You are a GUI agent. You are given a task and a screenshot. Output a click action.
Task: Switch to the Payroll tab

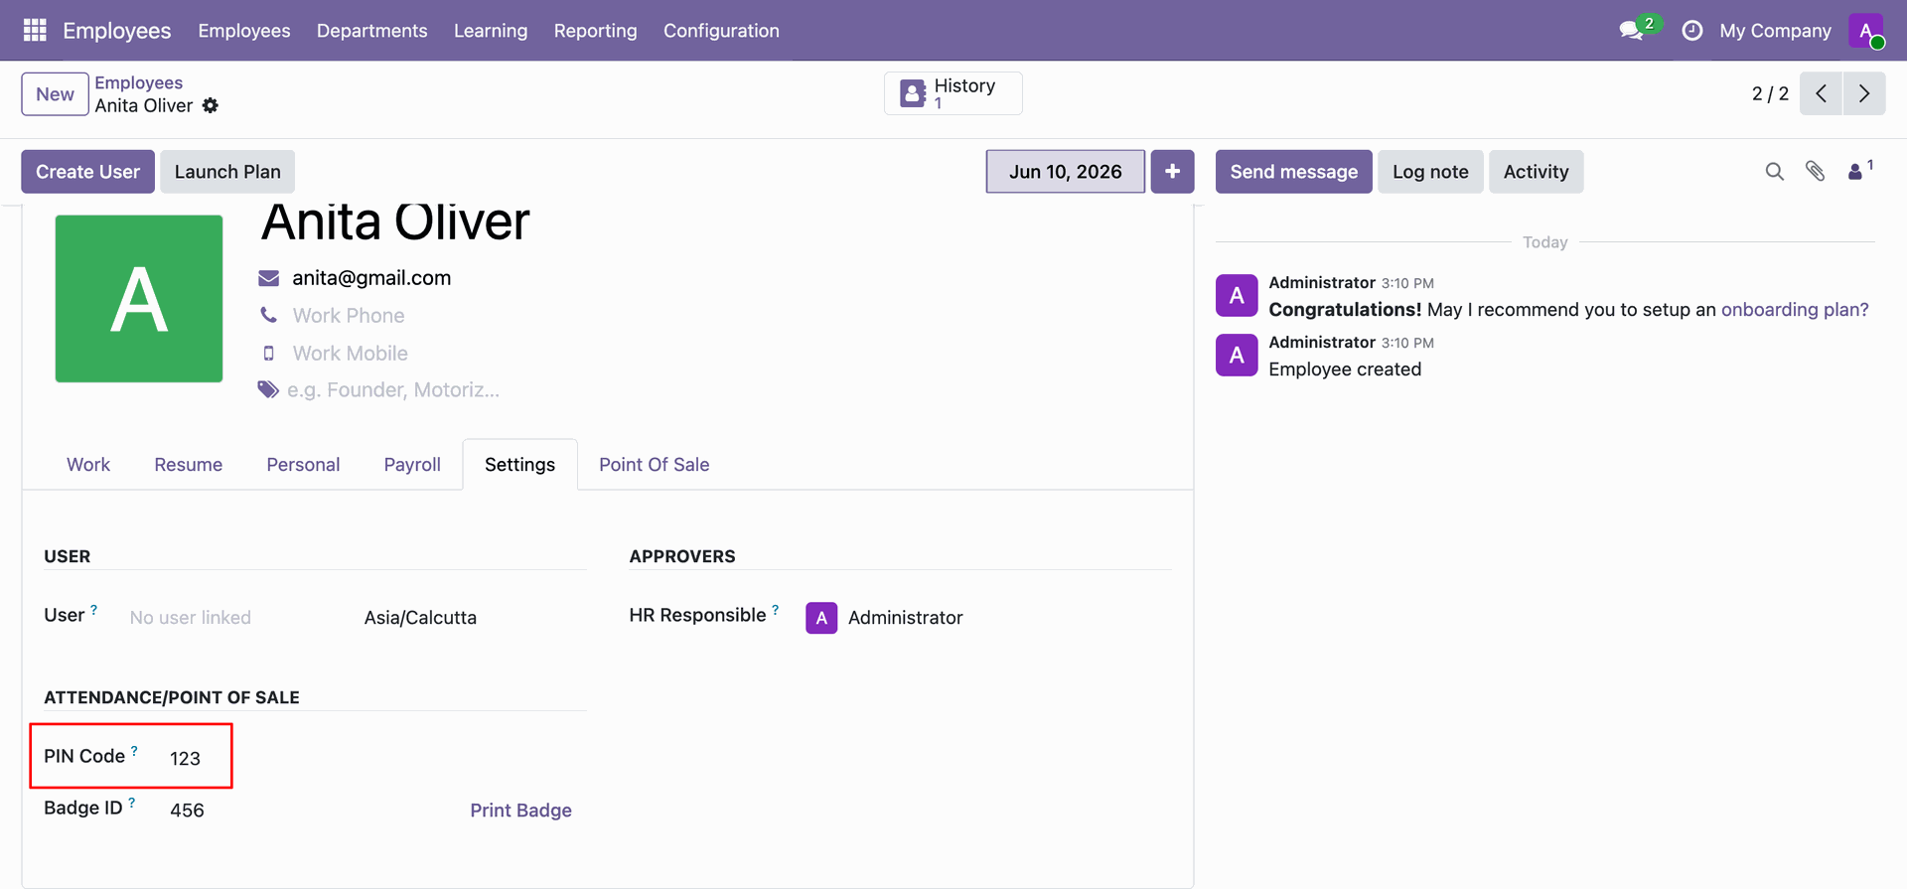click(412, 465)
